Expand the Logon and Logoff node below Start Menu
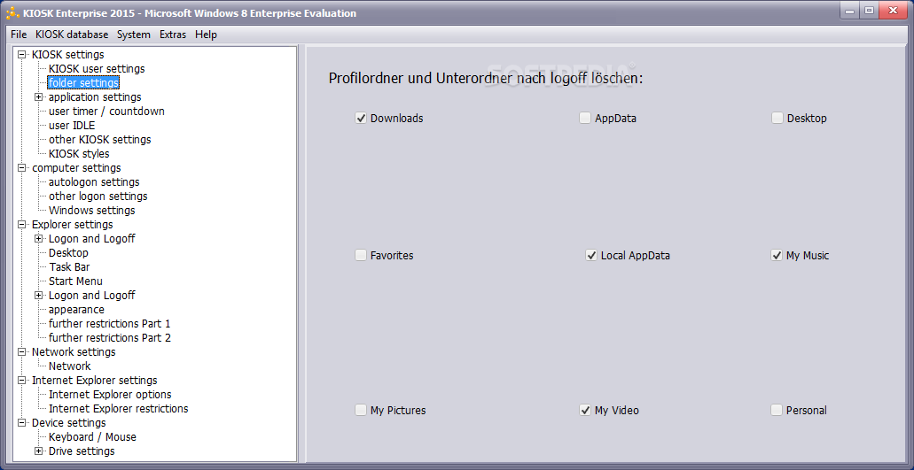Screen dimensions: 914x470 tap(39, 296)
